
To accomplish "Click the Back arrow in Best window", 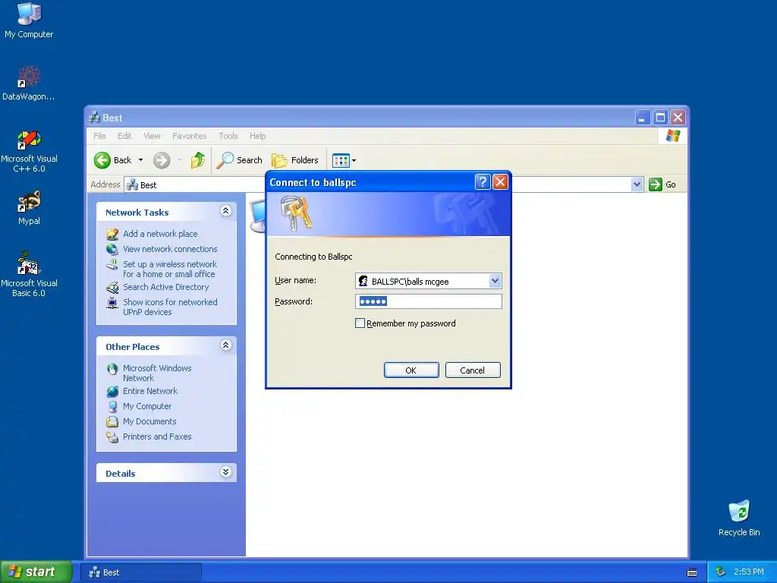I will point(102,160).
